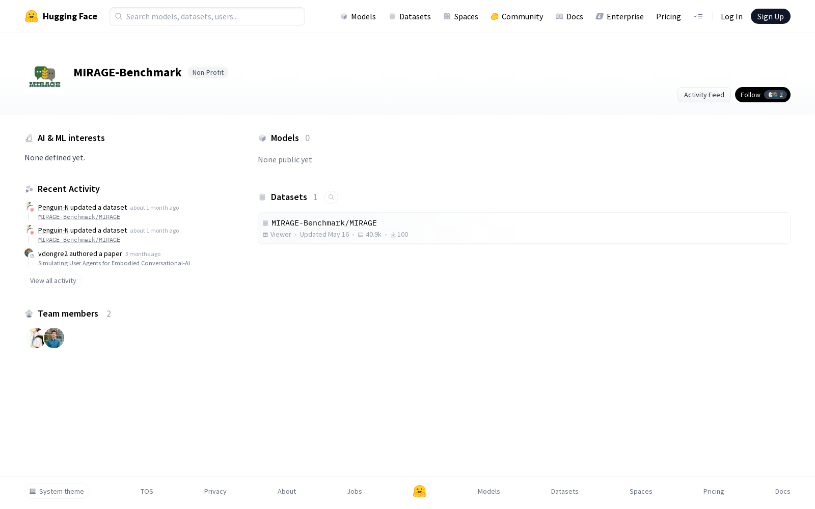Click the '3 months ago' timestamp
This screenshot has height=509, width=815.
[x=143, y=254]
